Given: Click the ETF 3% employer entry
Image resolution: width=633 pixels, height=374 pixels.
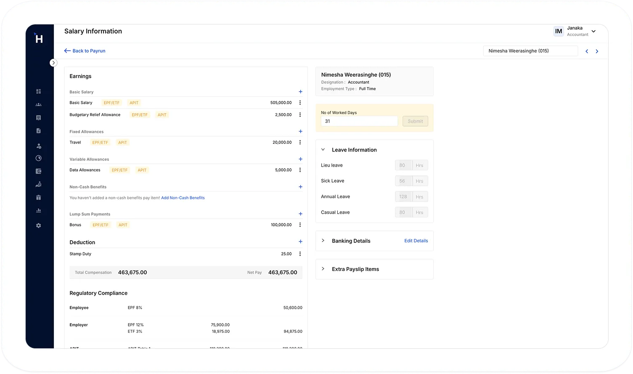Looking at the screenshot, I should point(135,332).
